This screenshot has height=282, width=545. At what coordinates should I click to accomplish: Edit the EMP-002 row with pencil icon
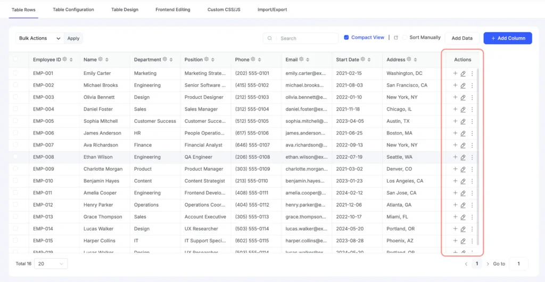pyautogui.click(x=463, y=86)
